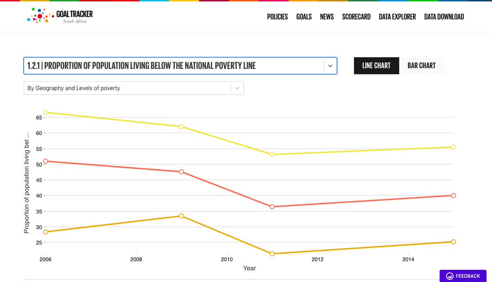Select the red line's 2011 marker
The image size is (492, 282).
(x=272, y=206)
